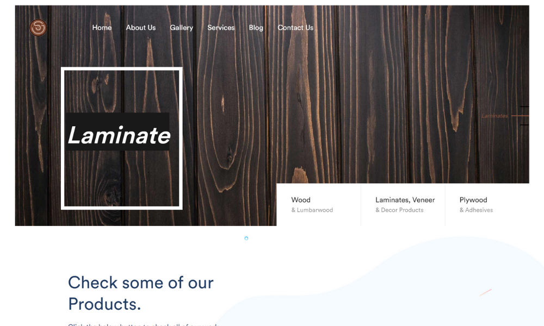Open the Home page from navigation
The height and width of the screenshot is (326, 544).
[102, 28]
